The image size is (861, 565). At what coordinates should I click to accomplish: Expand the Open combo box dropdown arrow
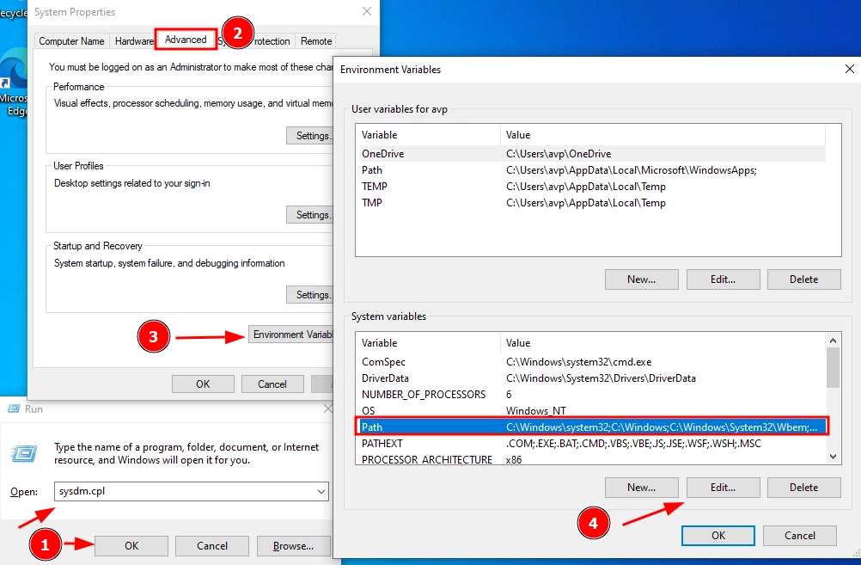pyautogui.click(x=321, y=491)
